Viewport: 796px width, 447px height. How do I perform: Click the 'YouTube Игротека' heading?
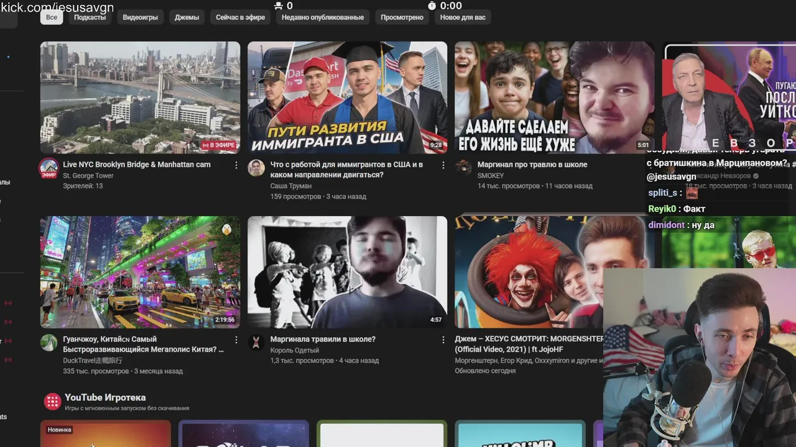105,397
